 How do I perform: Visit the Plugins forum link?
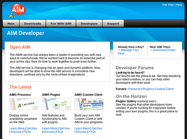tap(148, 89)
